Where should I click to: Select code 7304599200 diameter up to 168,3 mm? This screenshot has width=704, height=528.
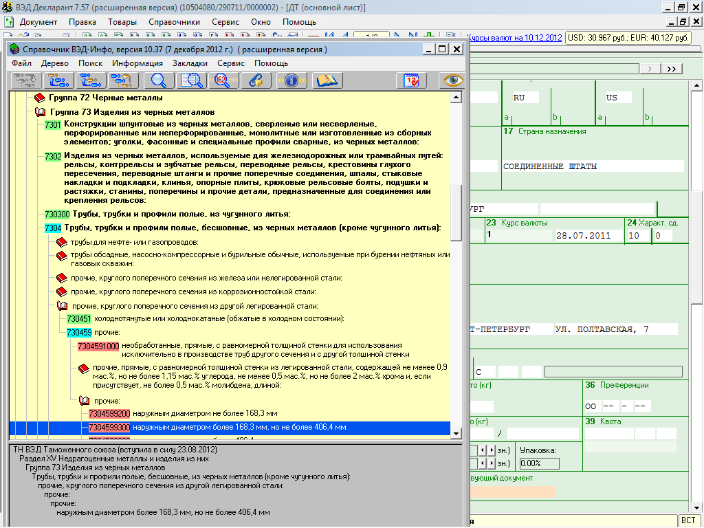tap(109, 413)
